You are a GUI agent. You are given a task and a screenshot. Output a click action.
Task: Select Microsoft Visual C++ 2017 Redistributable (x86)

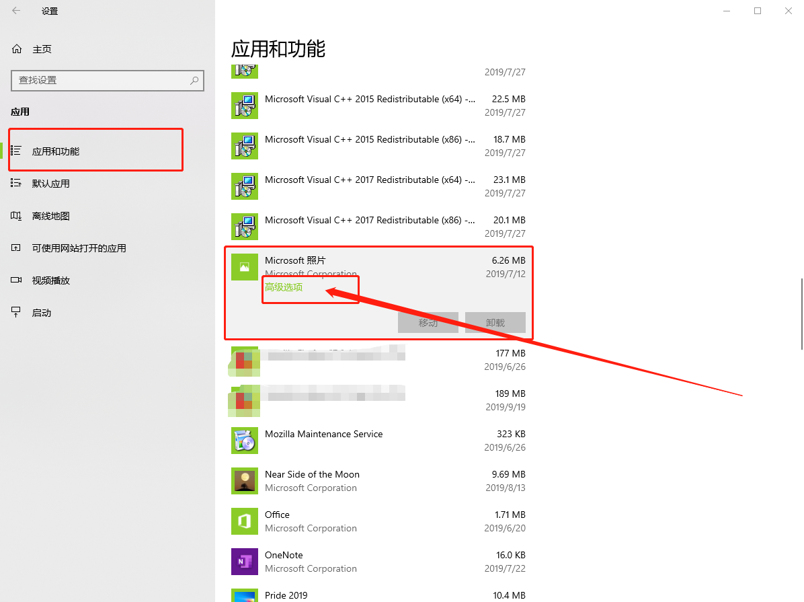[370, 220]
